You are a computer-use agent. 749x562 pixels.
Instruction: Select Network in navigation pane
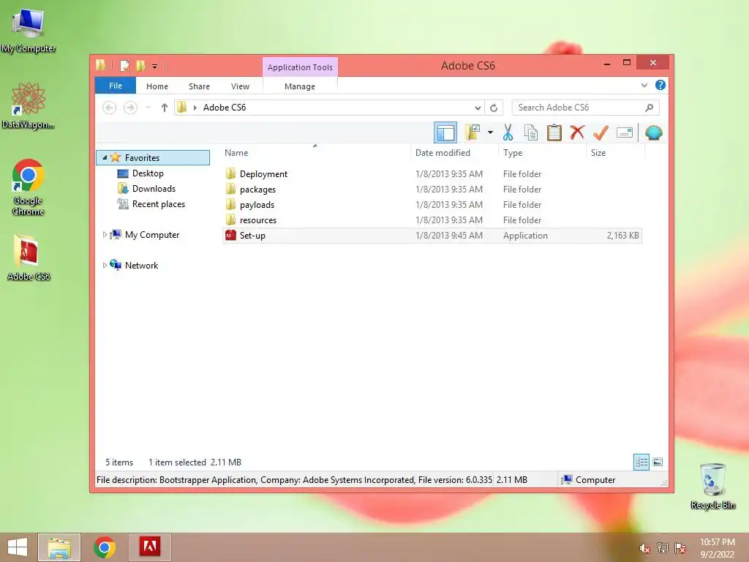coord(141,265)
